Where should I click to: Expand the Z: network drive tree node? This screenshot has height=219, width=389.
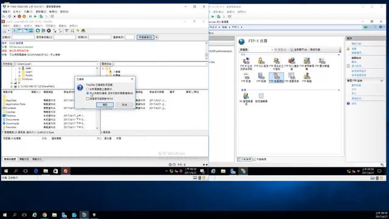[12, 86]
